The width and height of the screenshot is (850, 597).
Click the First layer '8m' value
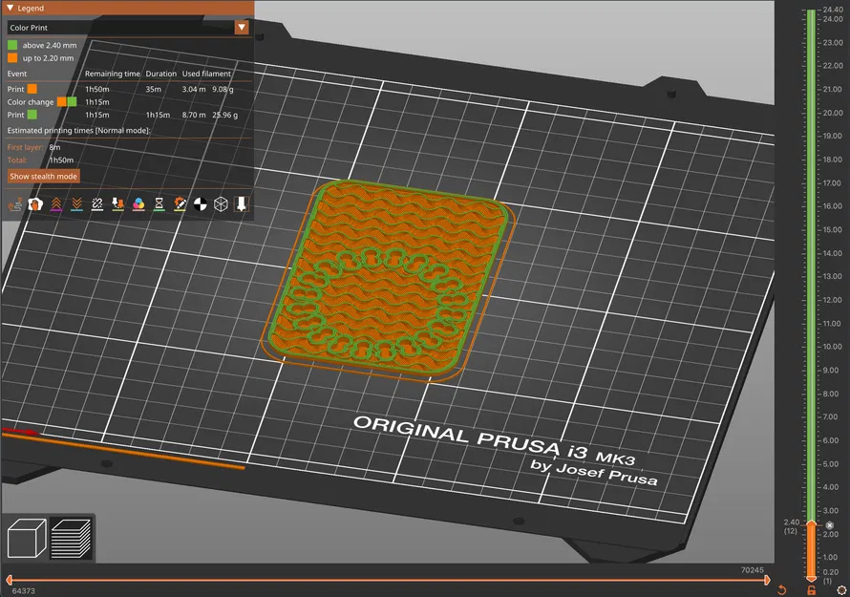(x=54, y=147)
